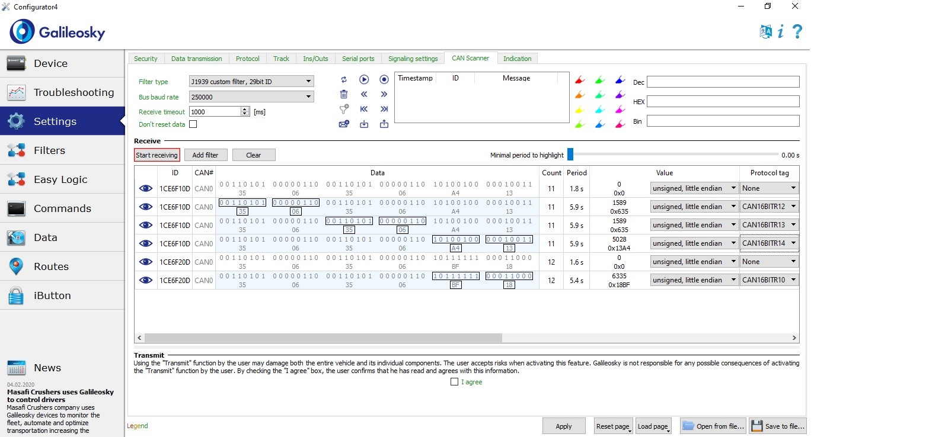The image size is (945, 437).
Task: Click the envelope add-message icon
Action: click(344, 124)
